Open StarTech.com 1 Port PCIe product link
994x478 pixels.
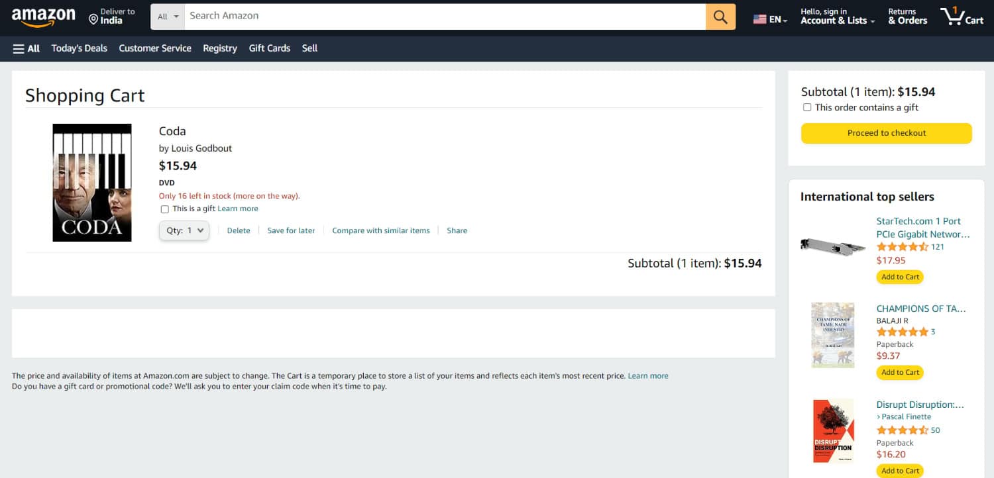click(923, 228)
